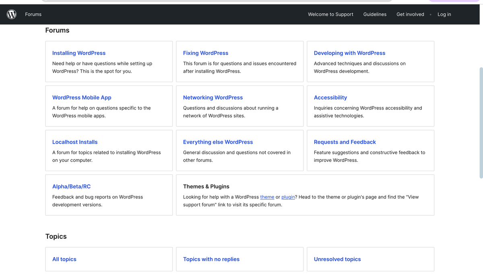Image resolution: width=483 pixels, height=277 pixels.
Task: Follow the 'plugin' inline link
Action: pos(288,197)
